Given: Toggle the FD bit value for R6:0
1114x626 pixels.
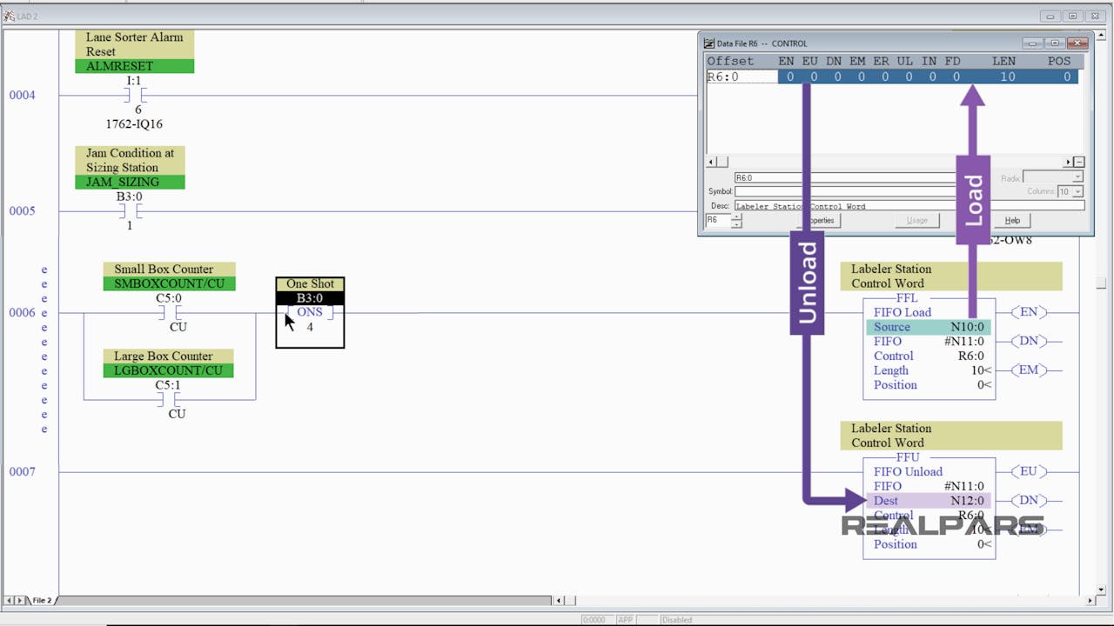Looking at the screenshot, I should 956,77.
